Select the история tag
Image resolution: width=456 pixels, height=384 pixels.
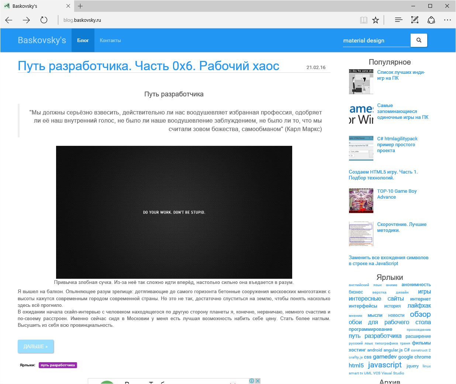tap(392, 306)
